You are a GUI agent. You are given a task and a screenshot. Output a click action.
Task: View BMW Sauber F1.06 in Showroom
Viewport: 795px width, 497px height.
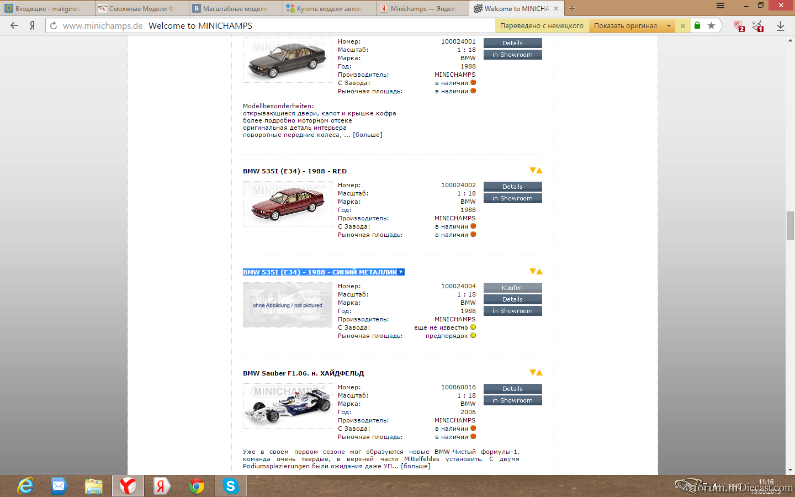click(512, 400)
